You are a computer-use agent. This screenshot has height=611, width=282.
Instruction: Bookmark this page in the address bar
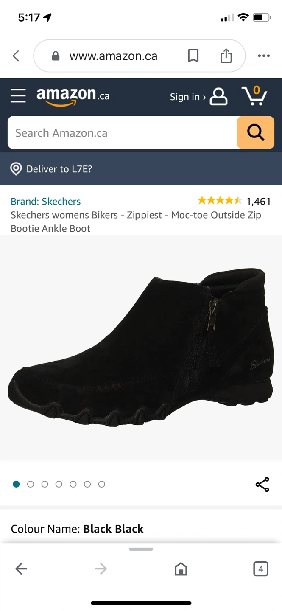(193, 56)
